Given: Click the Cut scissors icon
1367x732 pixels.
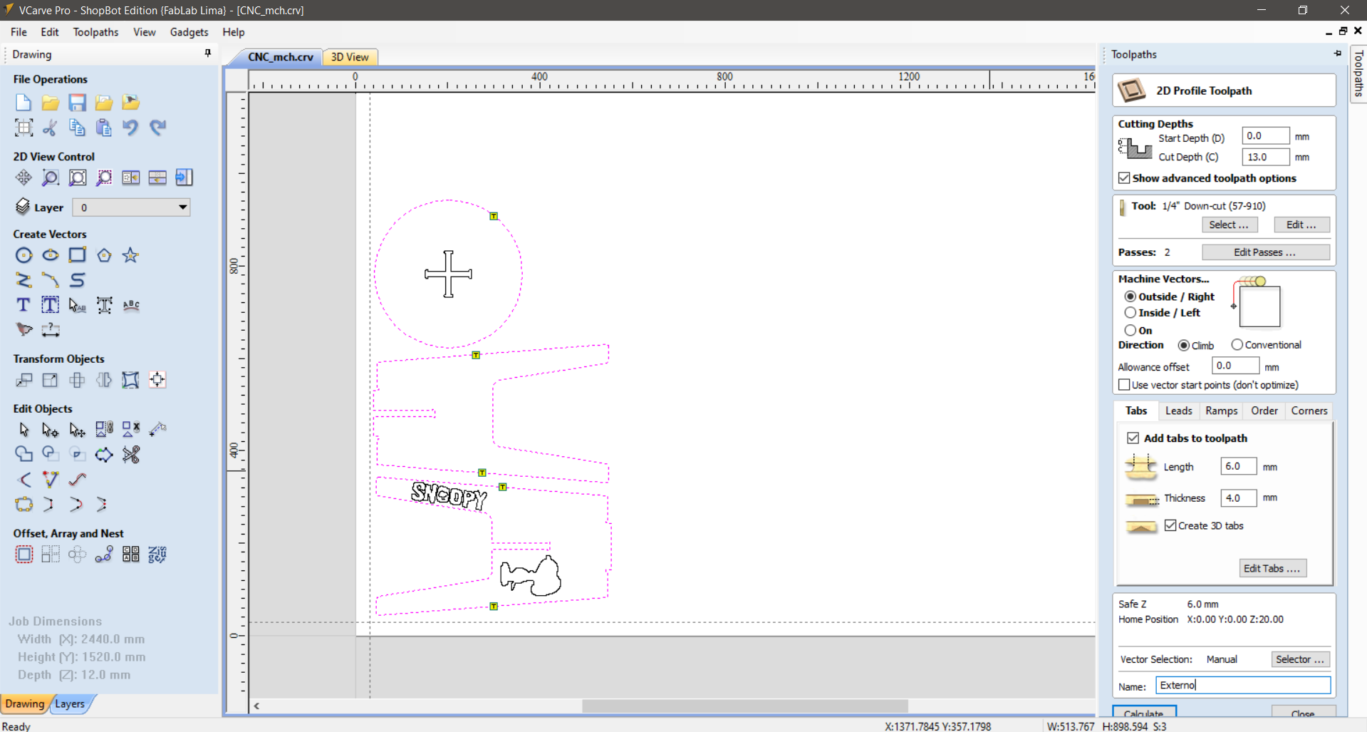Looking at the screenshot, I should tap(50, 128).
